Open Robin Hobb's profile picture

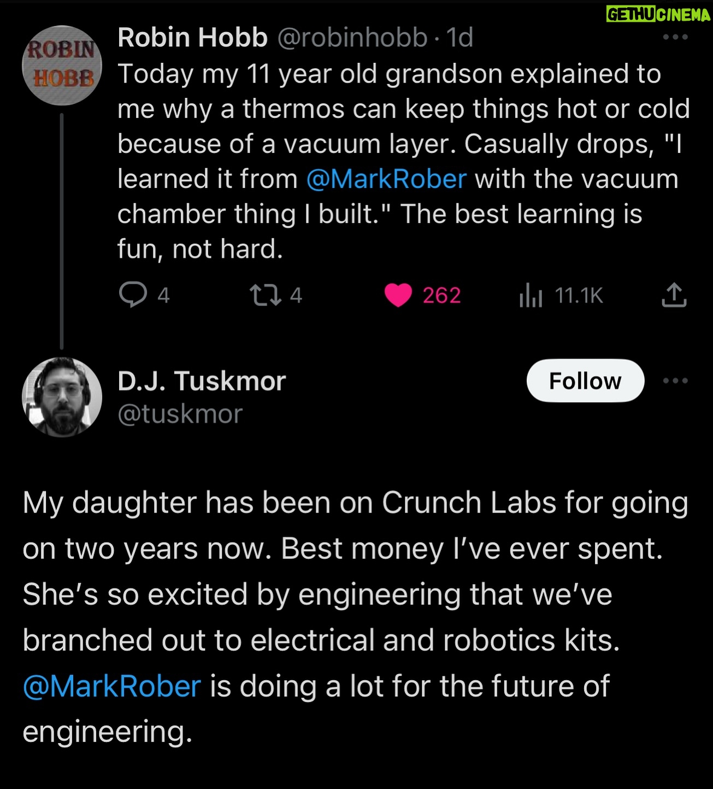pyautogui.click(x=62, y=66)
